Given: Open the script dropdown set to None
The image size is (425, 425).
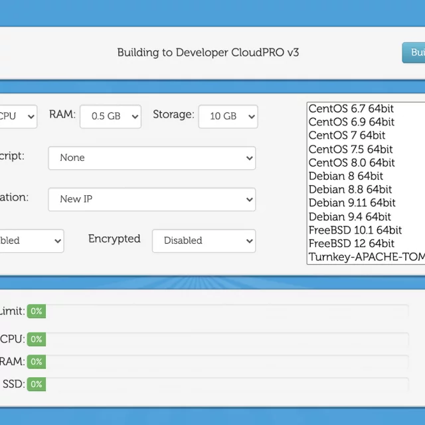Looking at the screenshot, I should (x=151, y=158).
